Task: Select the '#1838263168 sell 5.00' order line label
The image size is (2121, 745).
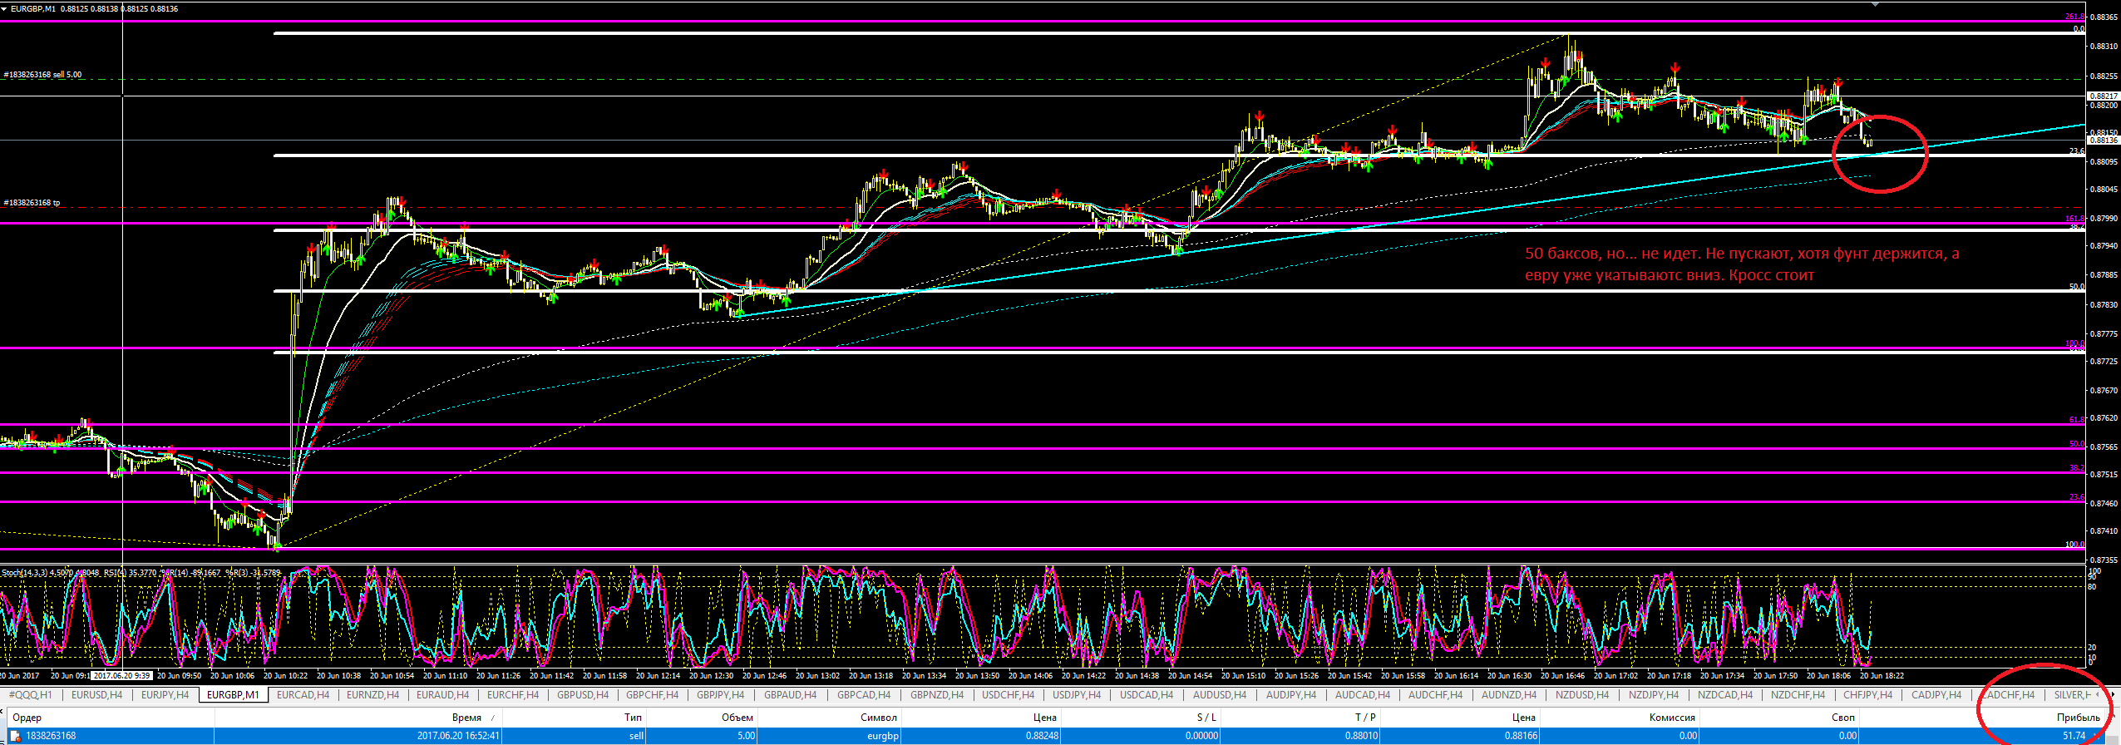Action: click(42, 75)
